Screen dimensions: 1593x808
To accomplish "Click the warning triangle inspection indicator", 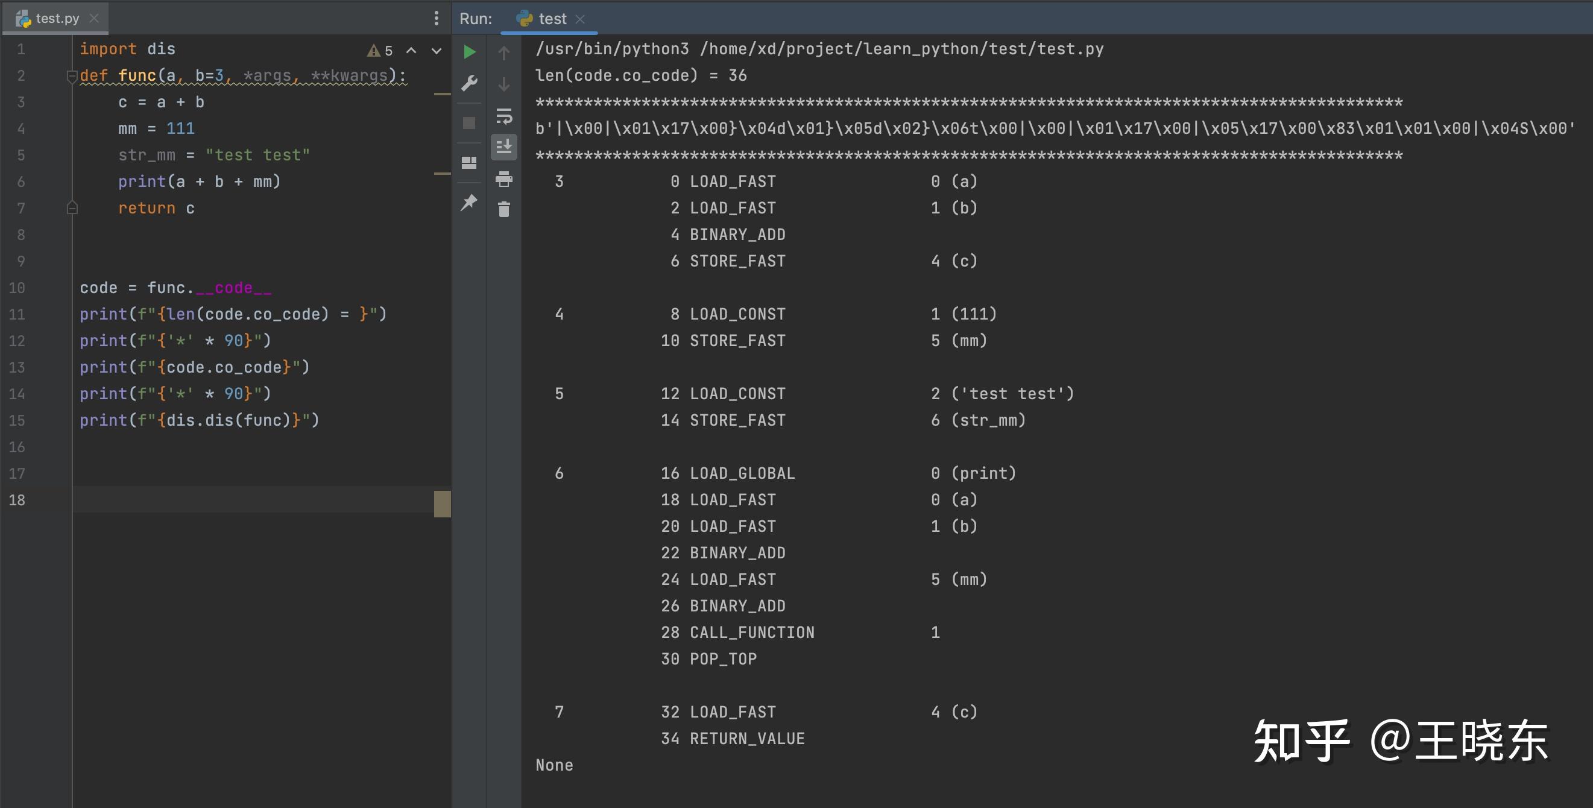I will (x=376, y=50).
